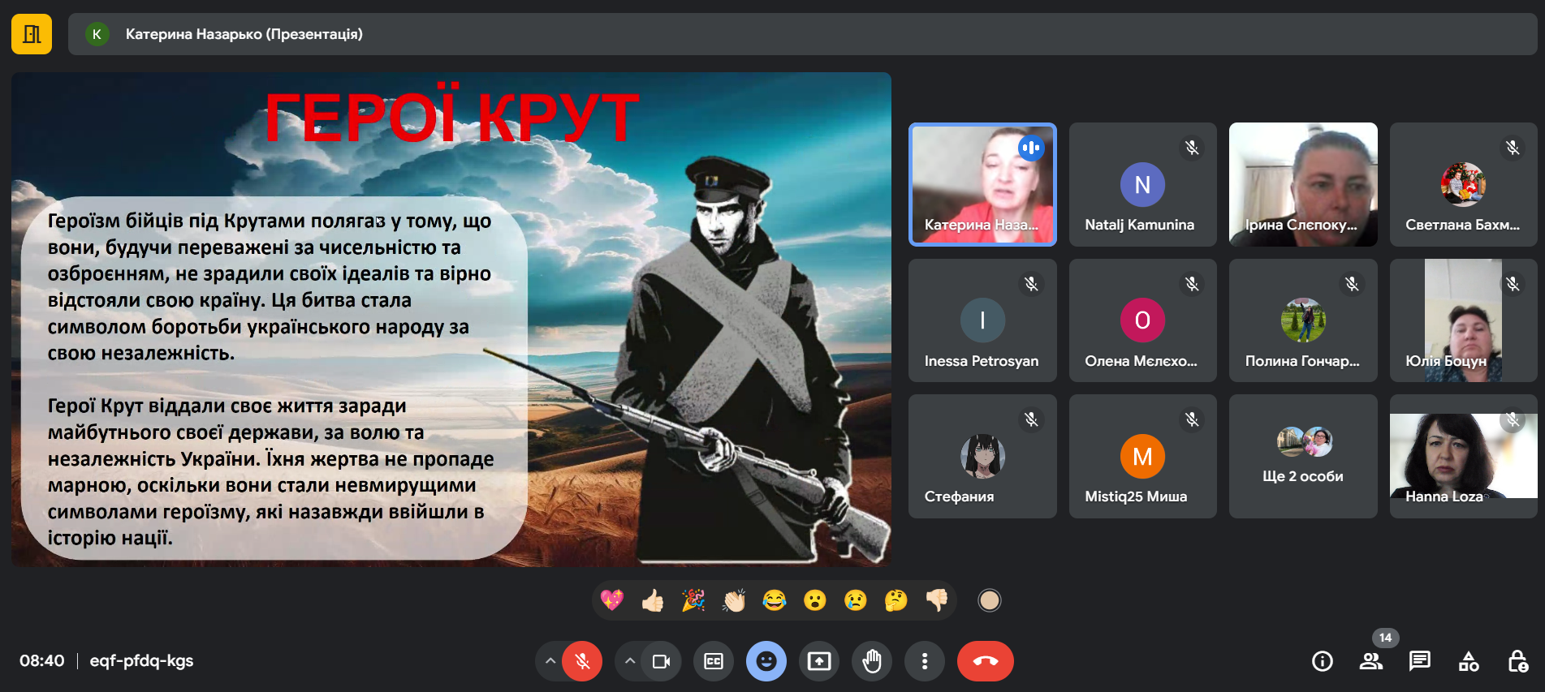
Task: Send the thumbs up reaction
Action: [652, 600]
